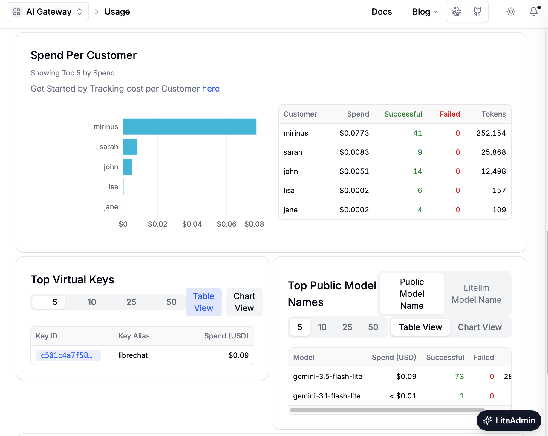Image resolution: width=548 pixels, height=436 pixels.
Task: Select the Public Model Name tab
Action: (412, 294)
